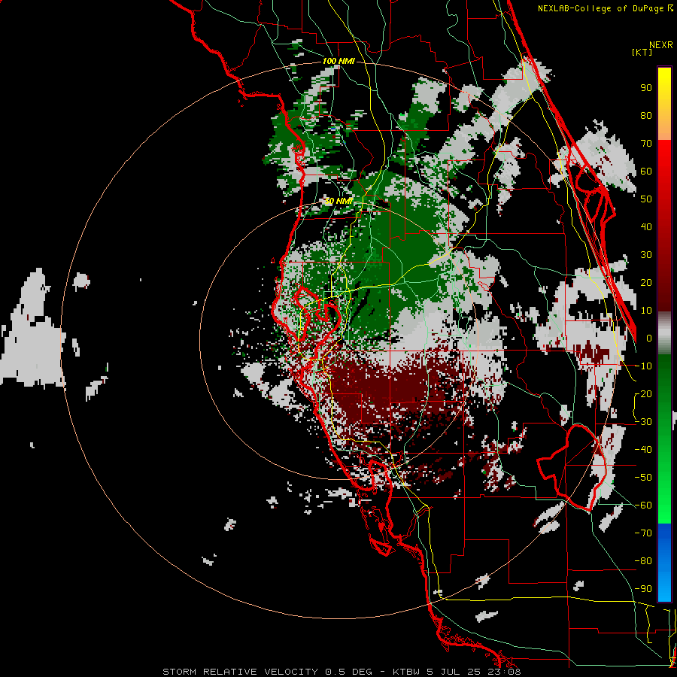
Task: Click the Storm Relative Velocity KTBW caption
Action: (x=342, y=672)
